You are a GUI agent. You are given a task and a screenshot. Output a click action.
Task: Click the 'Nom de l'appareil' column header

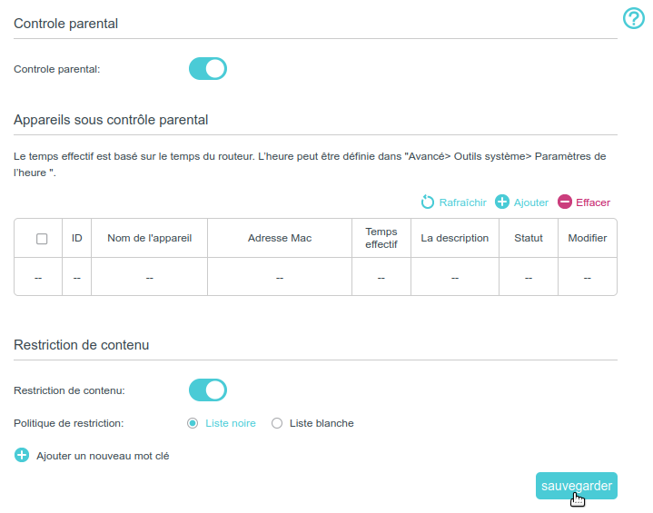[x=149, y=238]
